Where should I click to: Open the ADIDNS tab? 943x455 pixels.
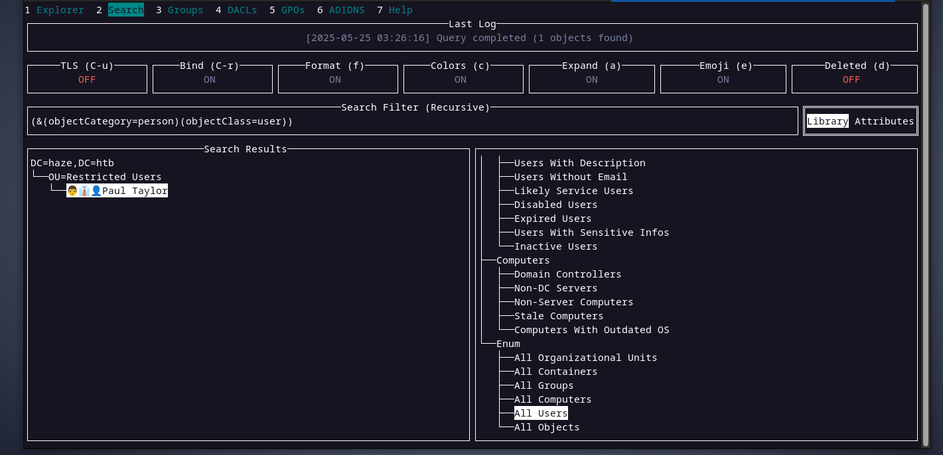pos(346,10)
